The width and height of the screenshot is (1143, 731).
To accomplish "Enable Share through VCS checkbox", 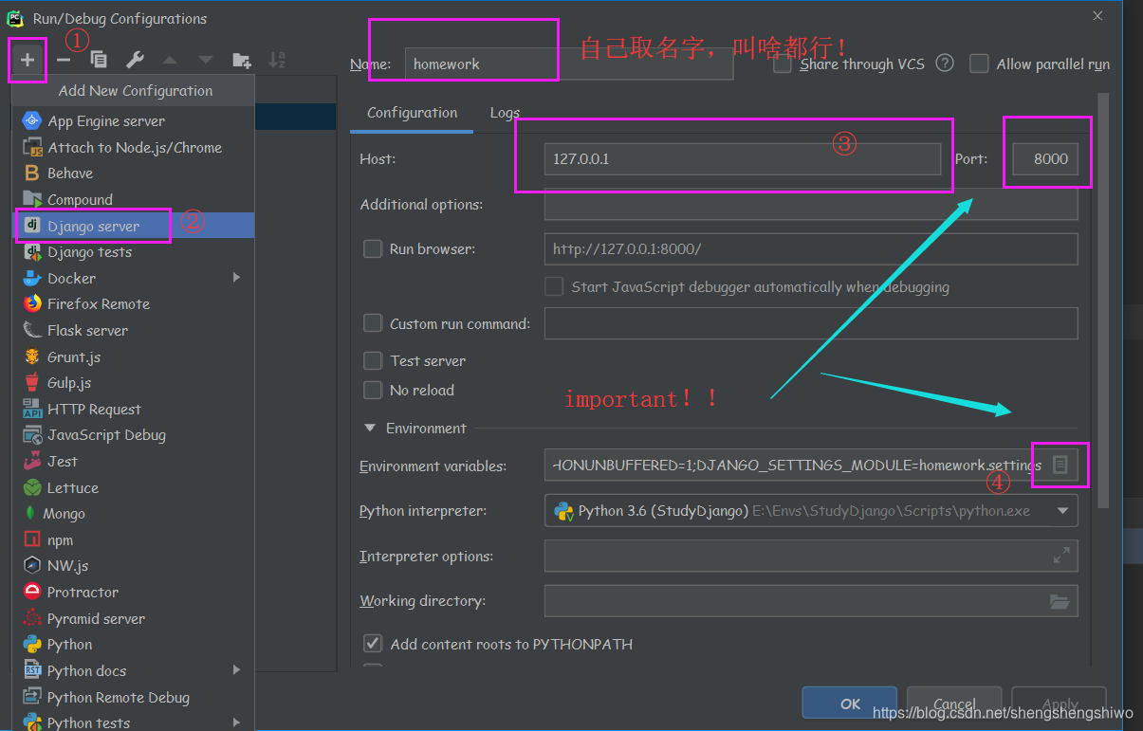I will 783,64.
